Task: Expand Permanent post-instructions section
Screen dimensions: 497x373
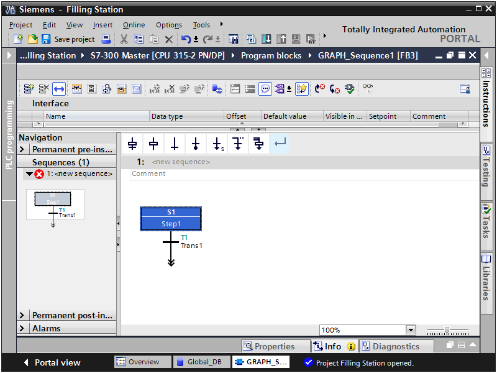Action: (22, 315)
